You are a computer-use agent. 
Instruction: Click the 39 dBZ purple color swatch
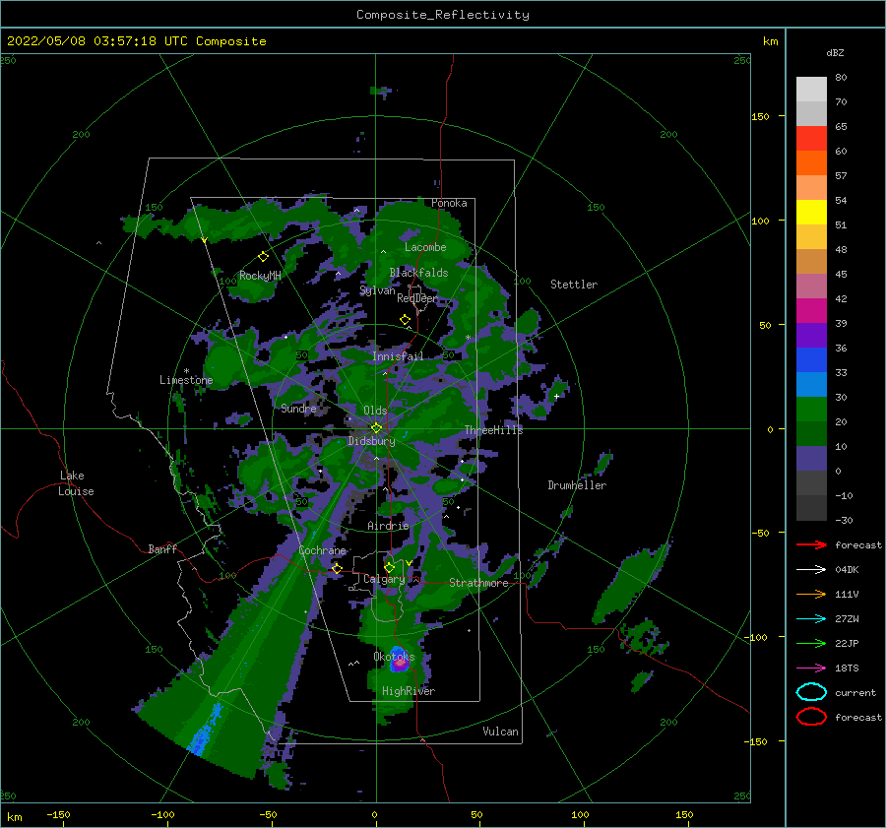[x=811, y=335]
